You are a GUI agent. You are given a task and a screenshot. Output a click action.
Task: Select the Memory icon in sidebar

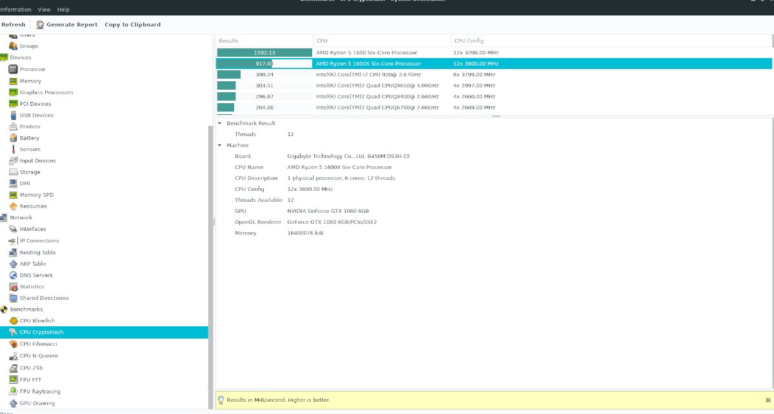tap(14, 81)
